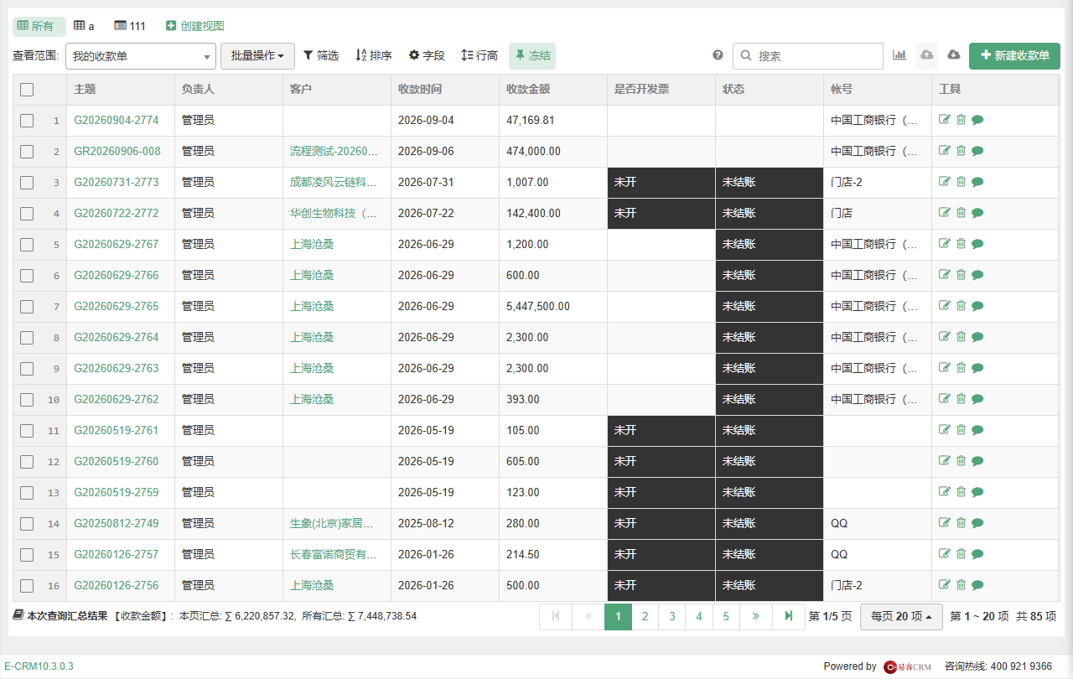Viewport: 1073px width, 679px height.
Task: Delete record G20260519-2761 with trash icon
Action: [x=962, y=430]
